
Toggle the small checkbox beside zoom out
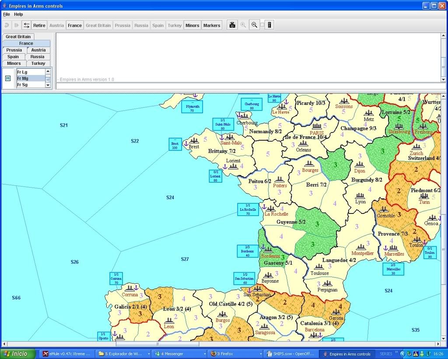click(262, 25)
